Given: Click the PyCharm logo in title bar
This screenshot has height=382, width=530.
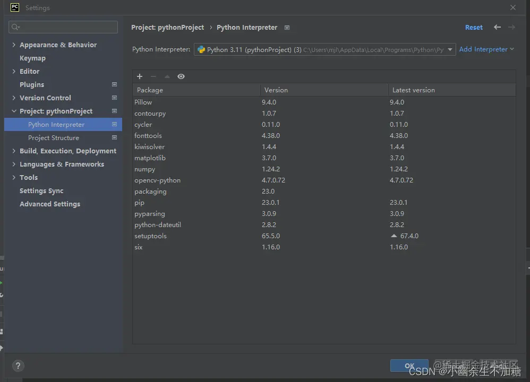Looking at the screenshot, I should tap(15, 7).
